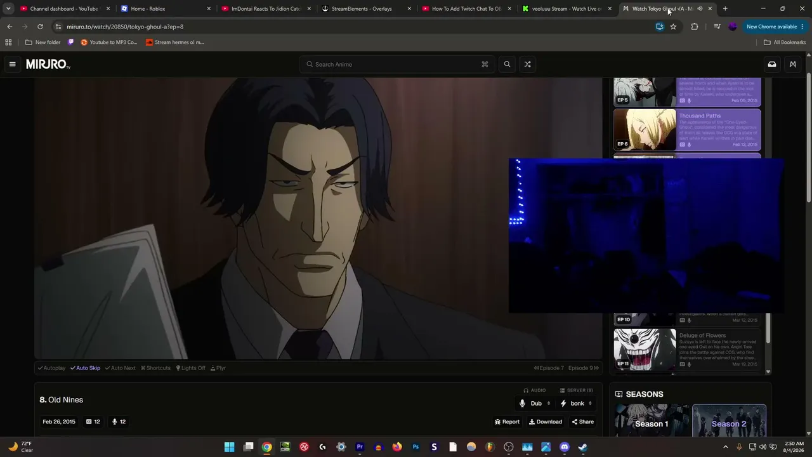This screenshot has height=457, width=812.
Task: Open the Miruro profile M icon
Action: click(x=792, y=64)
